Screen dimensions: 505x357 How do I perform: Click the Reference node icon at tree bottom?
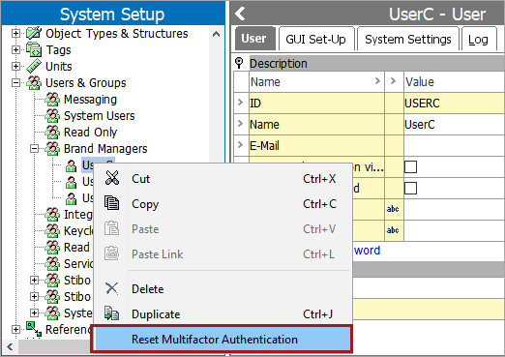(34, 329)
